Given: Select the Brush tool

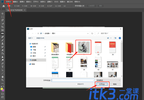Looking at the screenshot, I should coord(3,40).
